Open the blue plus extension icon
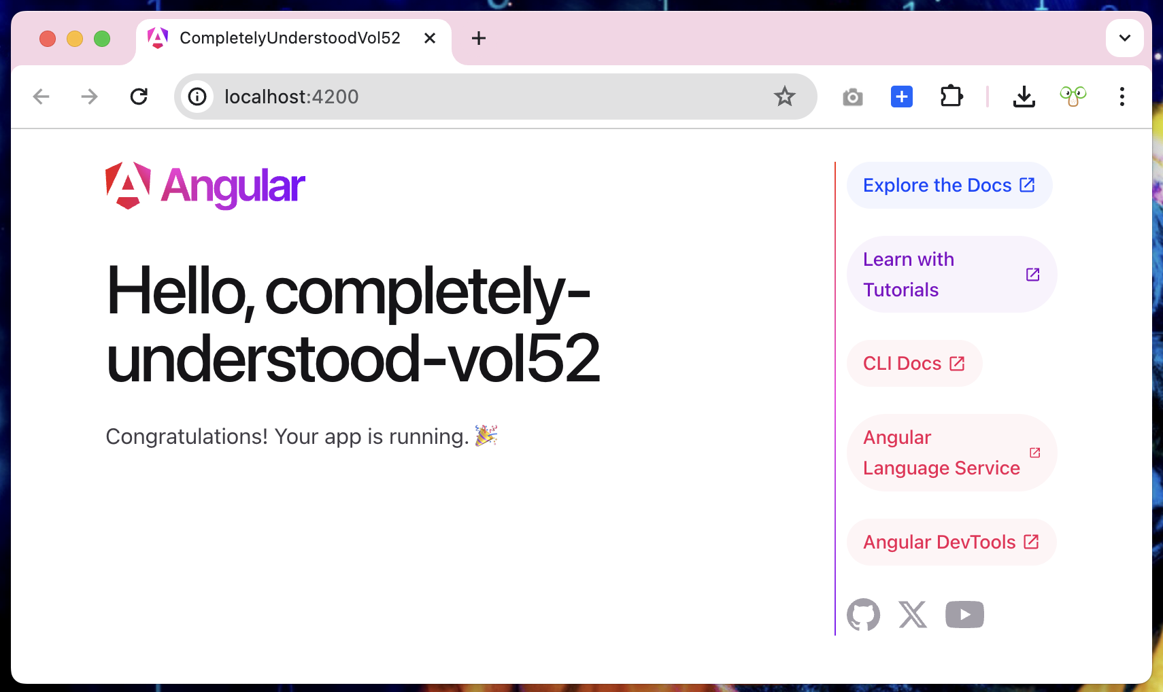Screen dimensions: 1163x692 [x=901, y=97]
